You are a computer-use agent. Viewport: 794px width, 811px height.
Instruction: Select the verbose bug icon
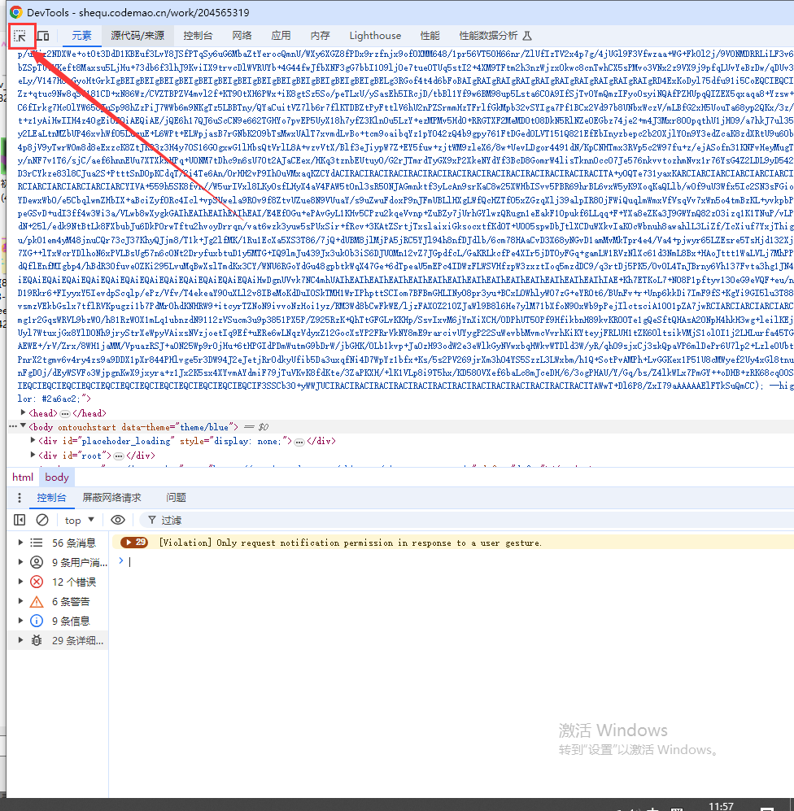click(x=37, y=640)
